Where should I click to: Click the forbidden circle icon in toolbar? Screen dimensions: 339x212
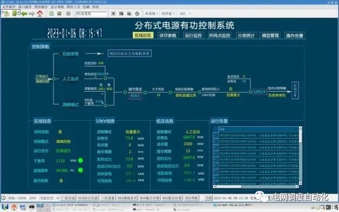(x=137, y=13)
